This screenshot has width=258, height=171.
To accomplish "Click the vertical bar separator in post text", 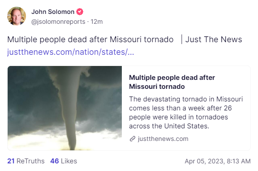I will click(182, 39).
